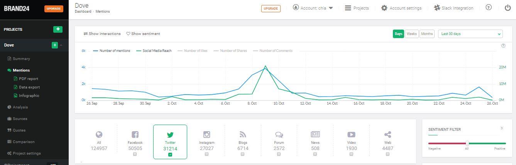Click the Analysis pie chart icon
The height and width of the screenshot is (165, 516).
coord(9,107)
